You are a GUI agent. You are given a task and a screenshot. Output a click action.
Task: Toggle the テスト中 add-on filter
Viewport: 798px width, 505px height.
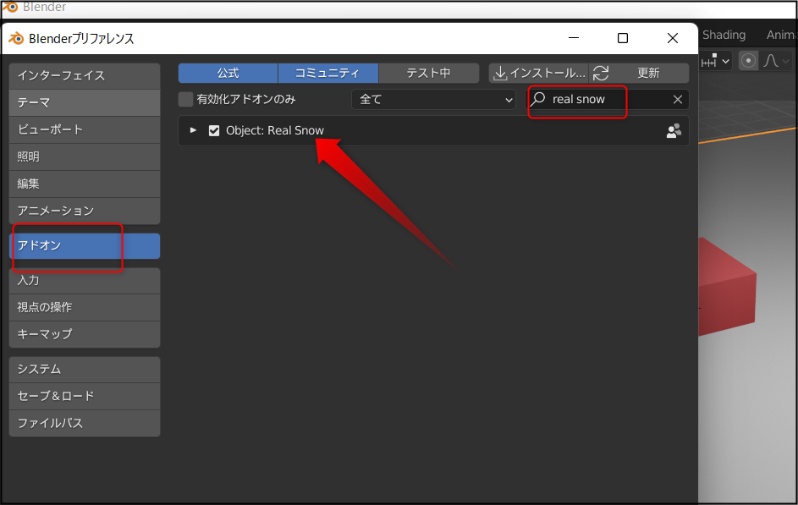click(x=428, y=74)
